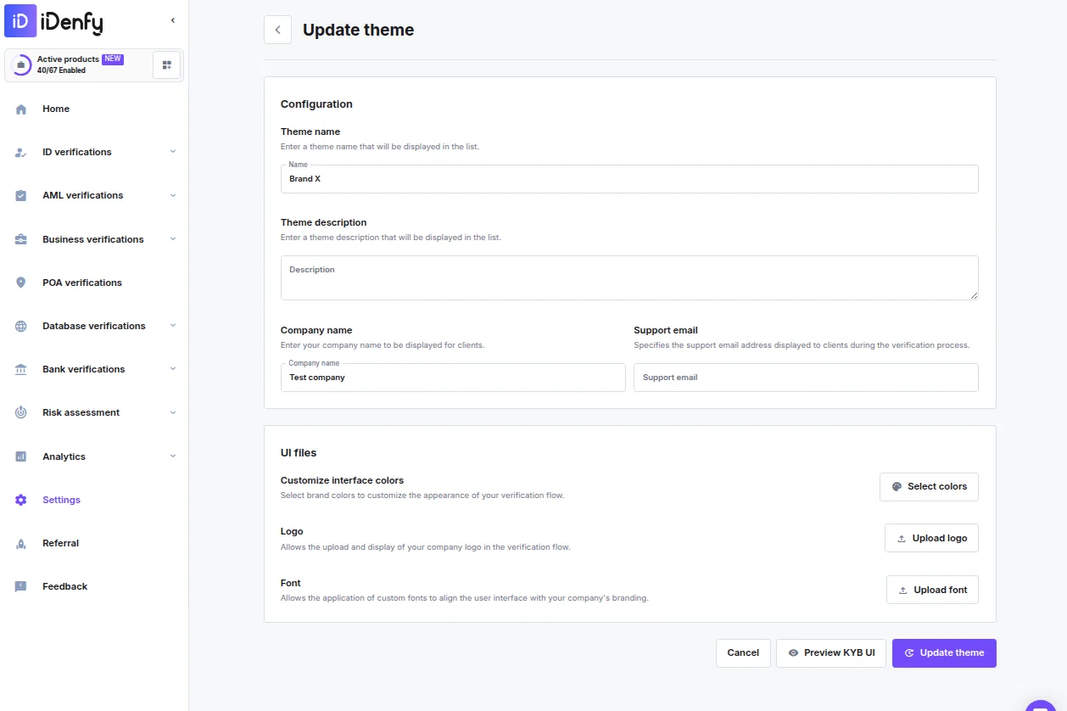This screenshot has width=1067, height=711.
Task: Click the Name field containing Brand X
Action: point(629,179)
